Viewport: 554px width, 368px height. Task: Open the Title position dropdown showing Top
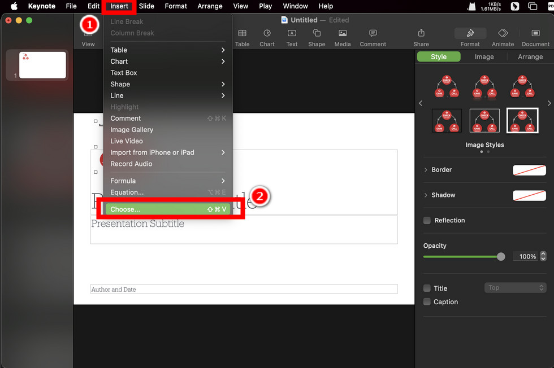515,287
